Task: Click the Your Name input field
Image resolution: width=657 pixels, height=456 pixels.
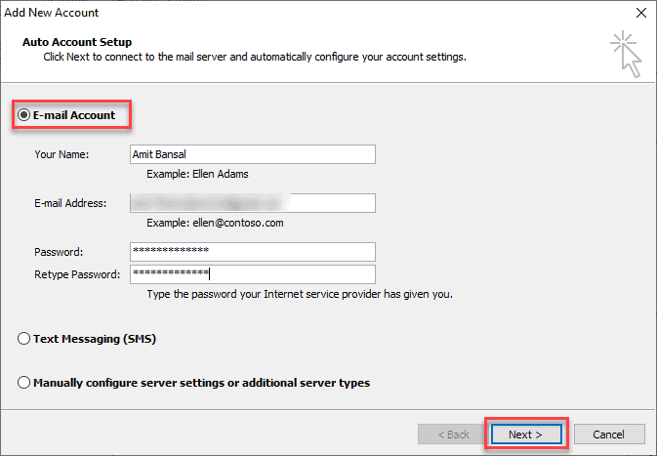Action: click(x=253, y=154)
